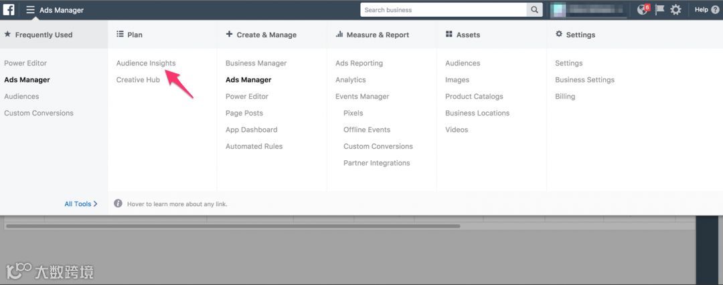Focus the Search business field

[x=444, y=9]
